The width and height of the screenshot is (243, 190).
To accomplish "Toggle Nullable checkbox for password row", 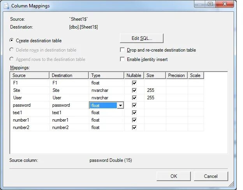I will pyautogui.click(x=134, y=105).
